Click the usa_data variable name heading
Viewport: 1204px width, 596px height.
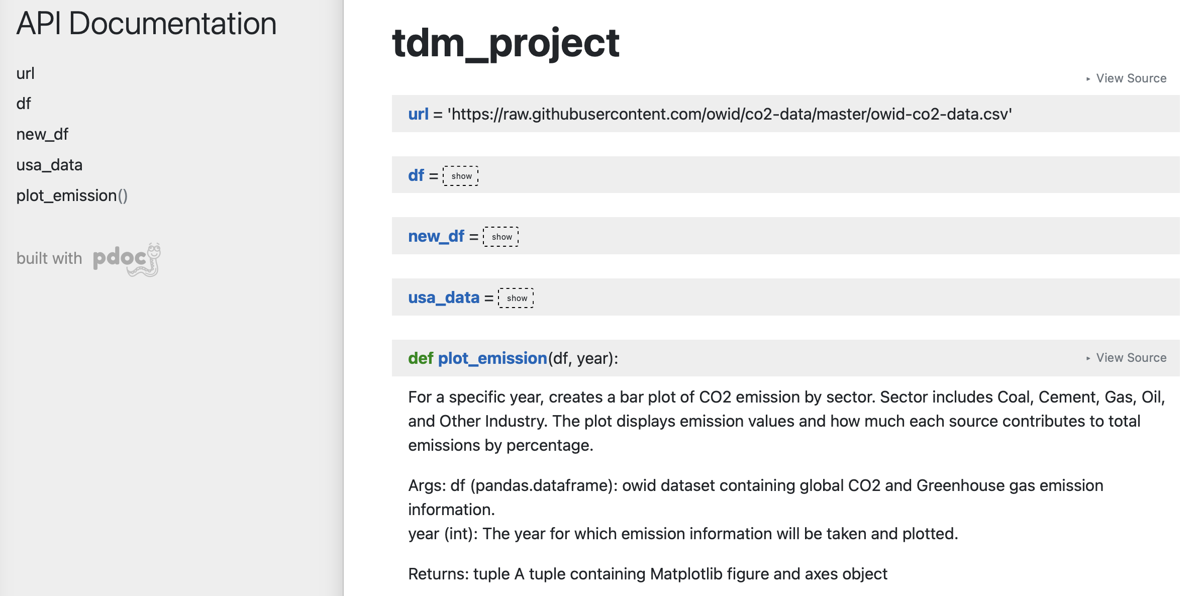click(443, 297)
